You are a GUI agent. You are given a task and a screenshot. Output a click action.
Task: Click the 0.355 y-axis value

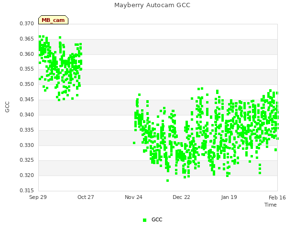[27, 69]
